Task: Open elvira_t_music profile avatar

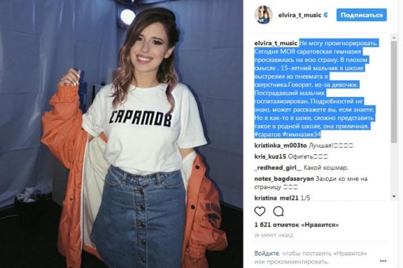Action: point(264,15)
